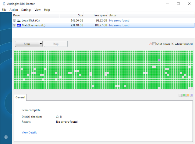Select the MabZElements (E:) row
This screenshot has height=144, width=195.
pos(104,25)
